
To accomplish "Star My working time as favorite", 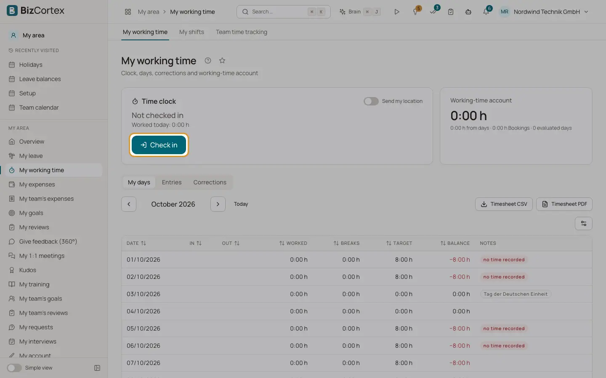I will tap(222, 60).
